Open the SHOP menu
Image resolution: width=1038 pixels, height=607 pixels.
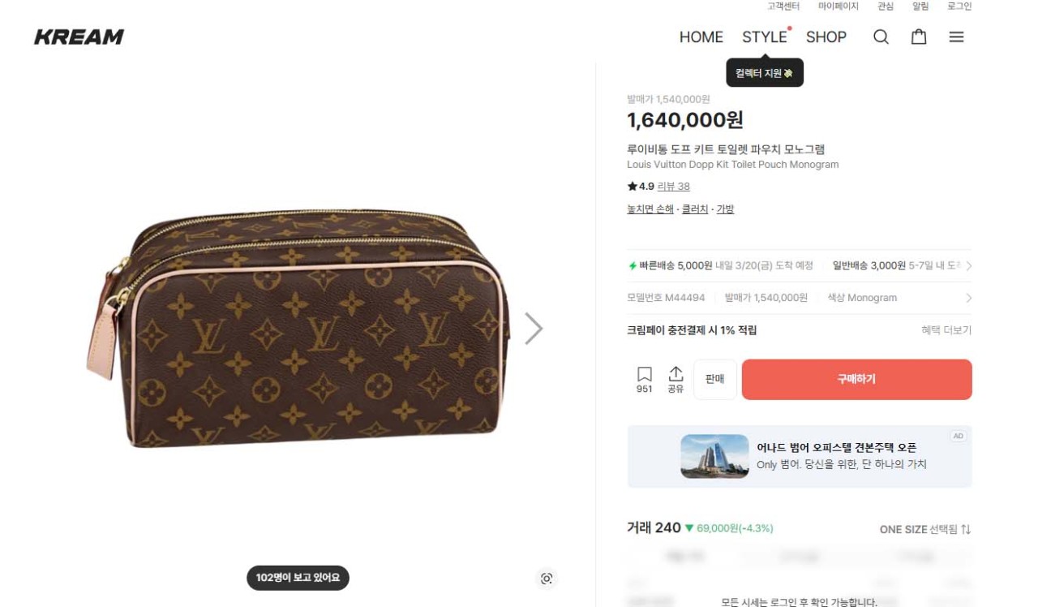click(x=826, y=37)
